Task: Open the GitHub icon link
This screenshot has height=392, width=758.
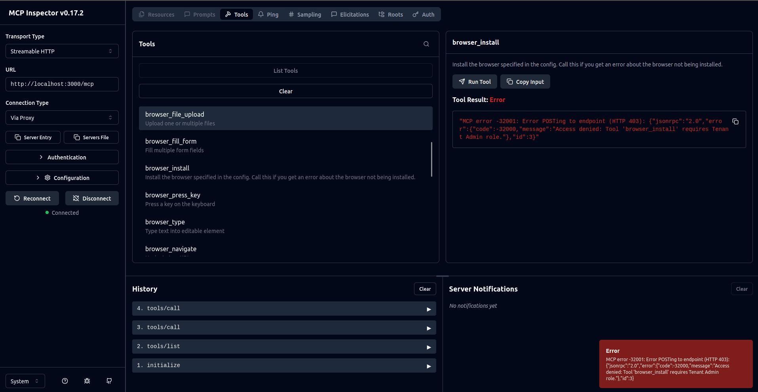Action: [x=109, y=381]
